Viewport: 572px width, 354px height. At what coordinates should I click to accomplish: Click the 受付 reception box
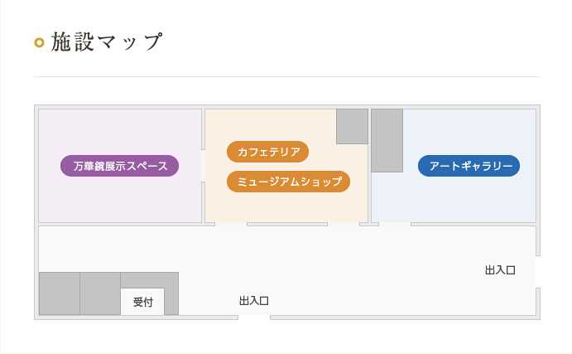(x=142, y=302)
